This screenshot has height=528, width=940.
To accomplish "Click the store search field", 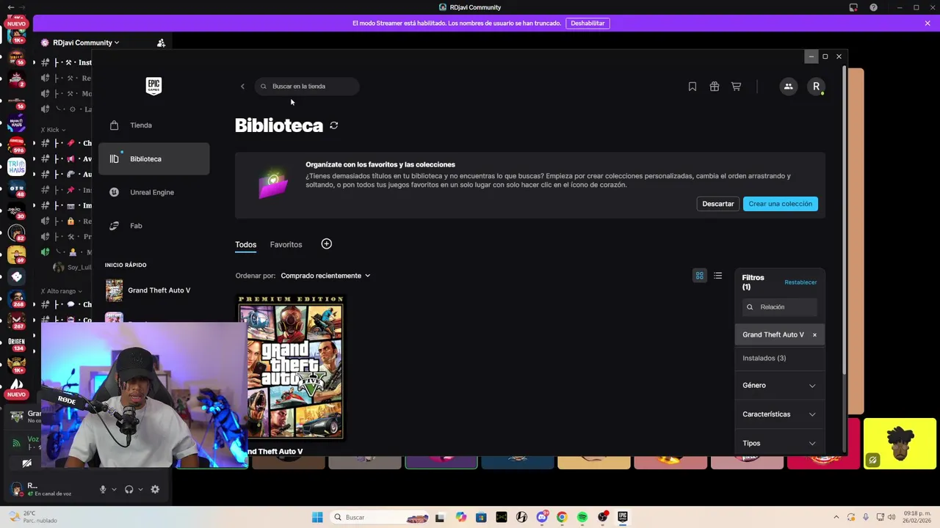I will tap(307, 87).
